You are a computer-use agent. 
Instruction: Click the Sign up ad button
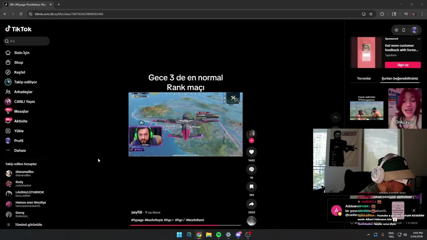click(x=403, y=65)
